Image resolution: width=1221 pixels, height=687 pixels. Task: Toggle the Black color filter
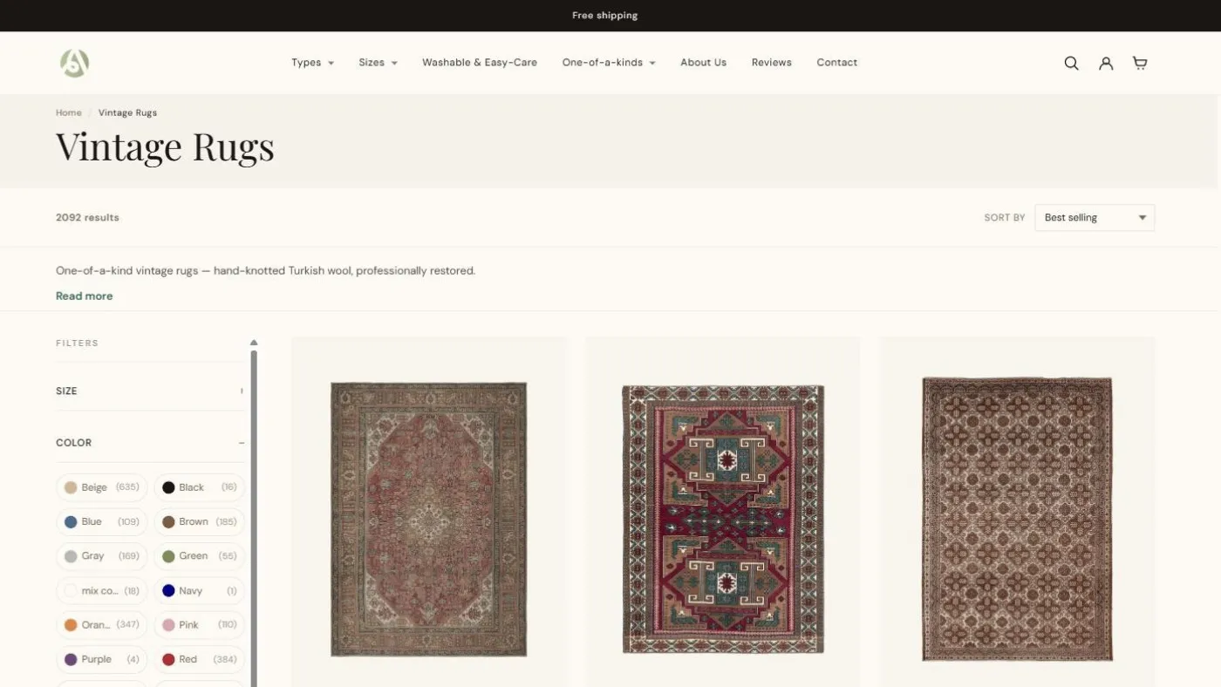click(x=199, y=487)
